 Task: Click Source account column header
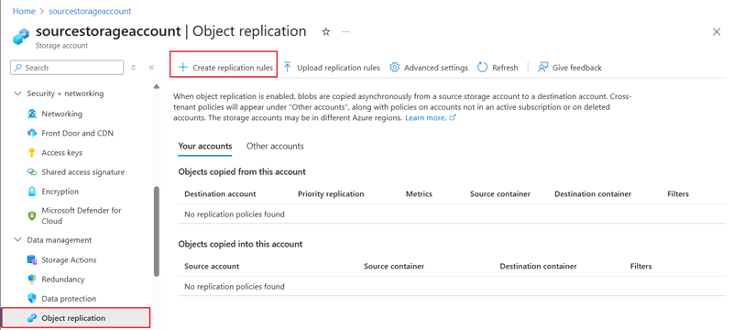pos(212,266)
